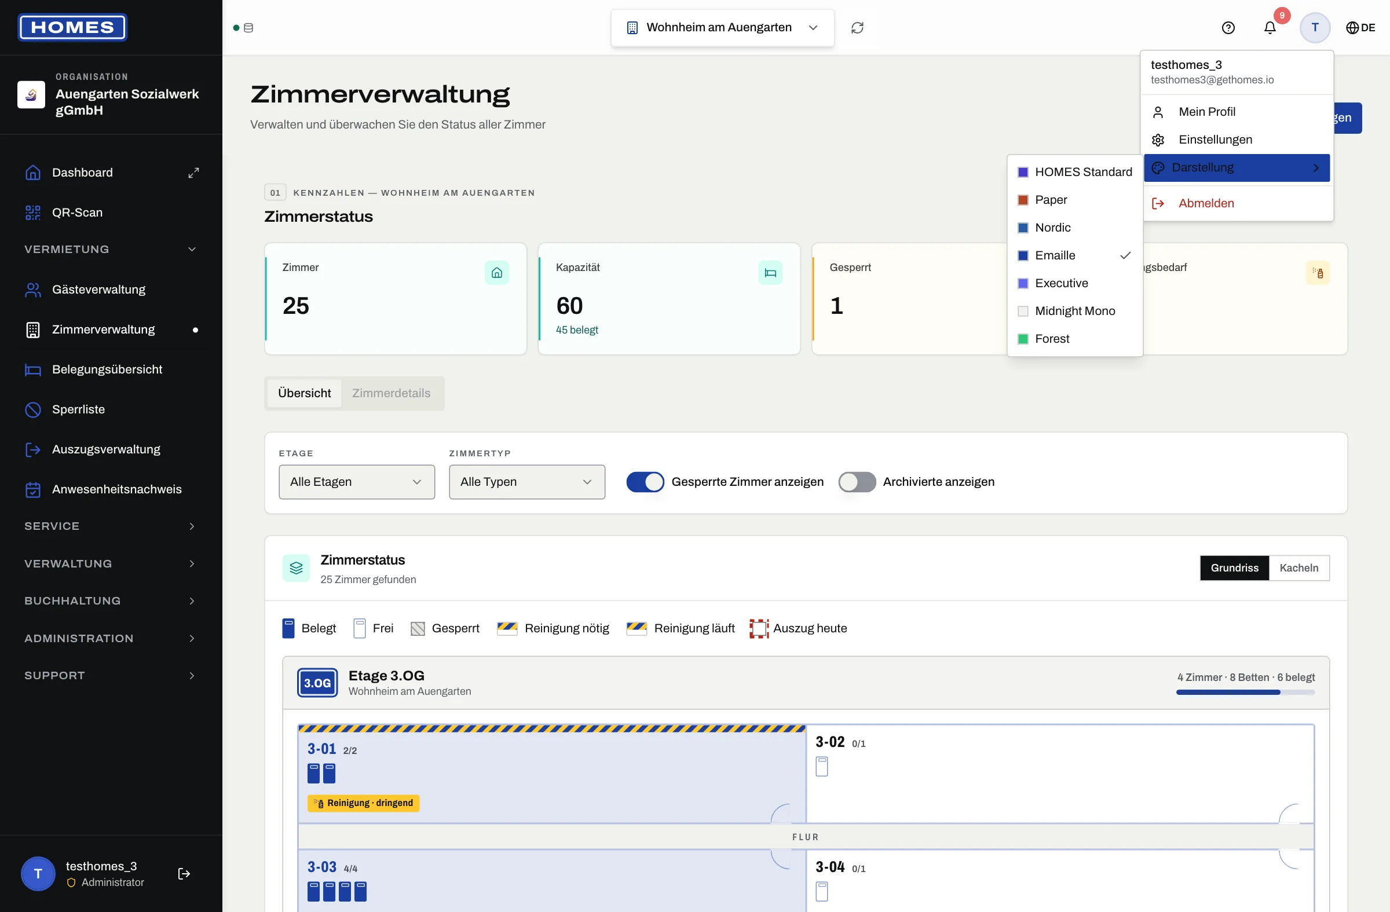
Task: Open Mein Profil menu entry
Action: click(1237, 112)
